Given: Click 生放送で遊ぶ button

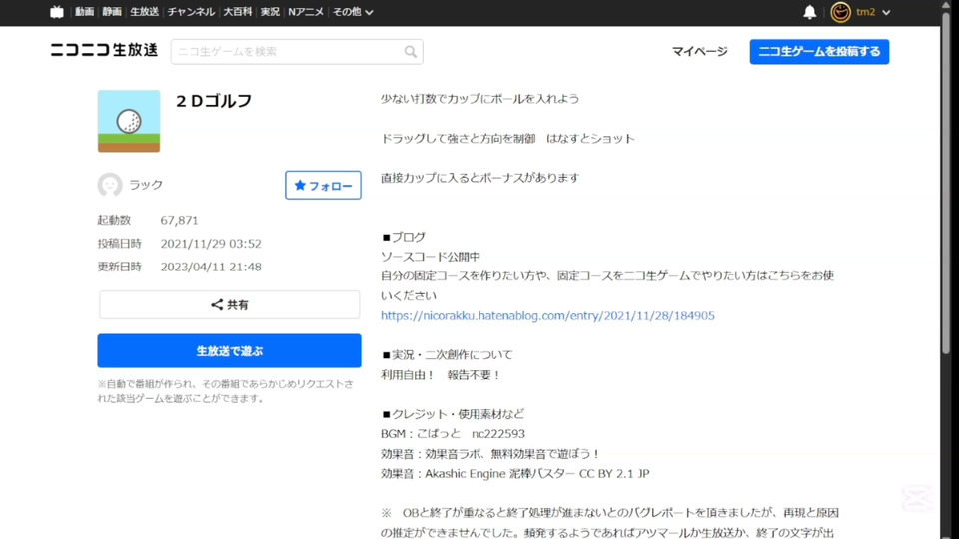Looking at the screenshot, I should pos(230,350).
